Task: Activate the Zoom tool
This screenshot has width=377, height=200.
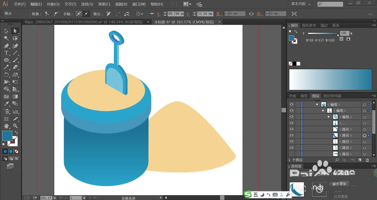Action: coord(15,126)
